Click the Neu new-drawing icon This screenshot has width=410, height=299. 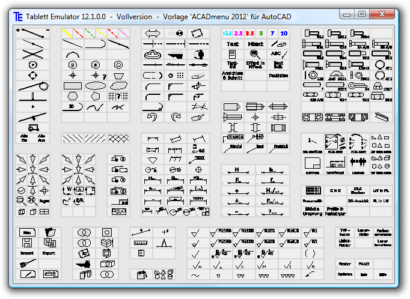coord(27,232)
